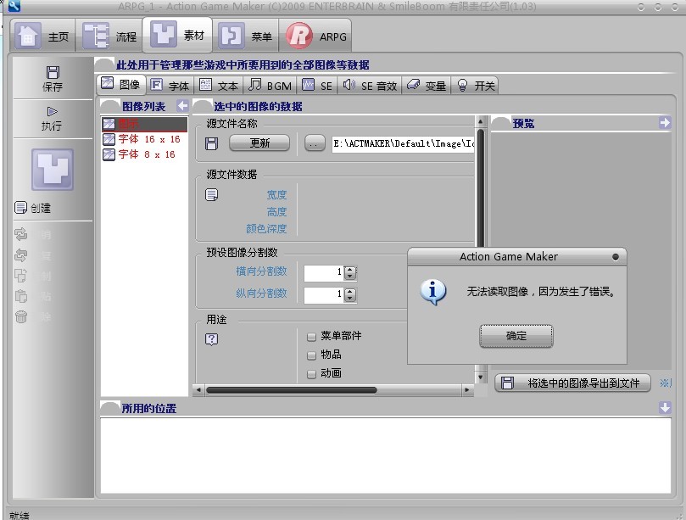This screenshot has width=686, height=520.
Task: Check the 物品 checkbox
Action: click(x=311, y=355)
